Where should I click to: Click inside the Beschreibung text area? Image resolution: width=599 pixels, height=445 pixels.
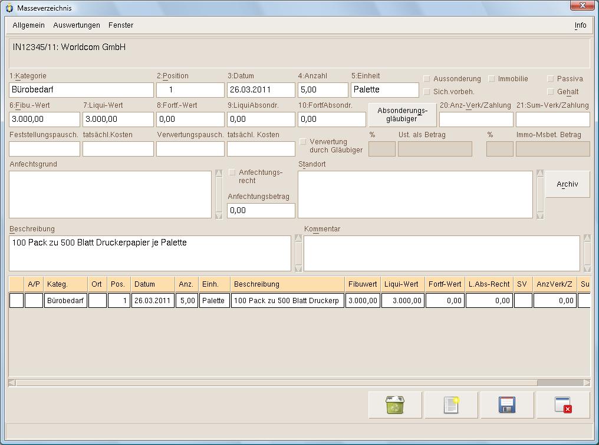pyautogui.click(x=150, y=253)
